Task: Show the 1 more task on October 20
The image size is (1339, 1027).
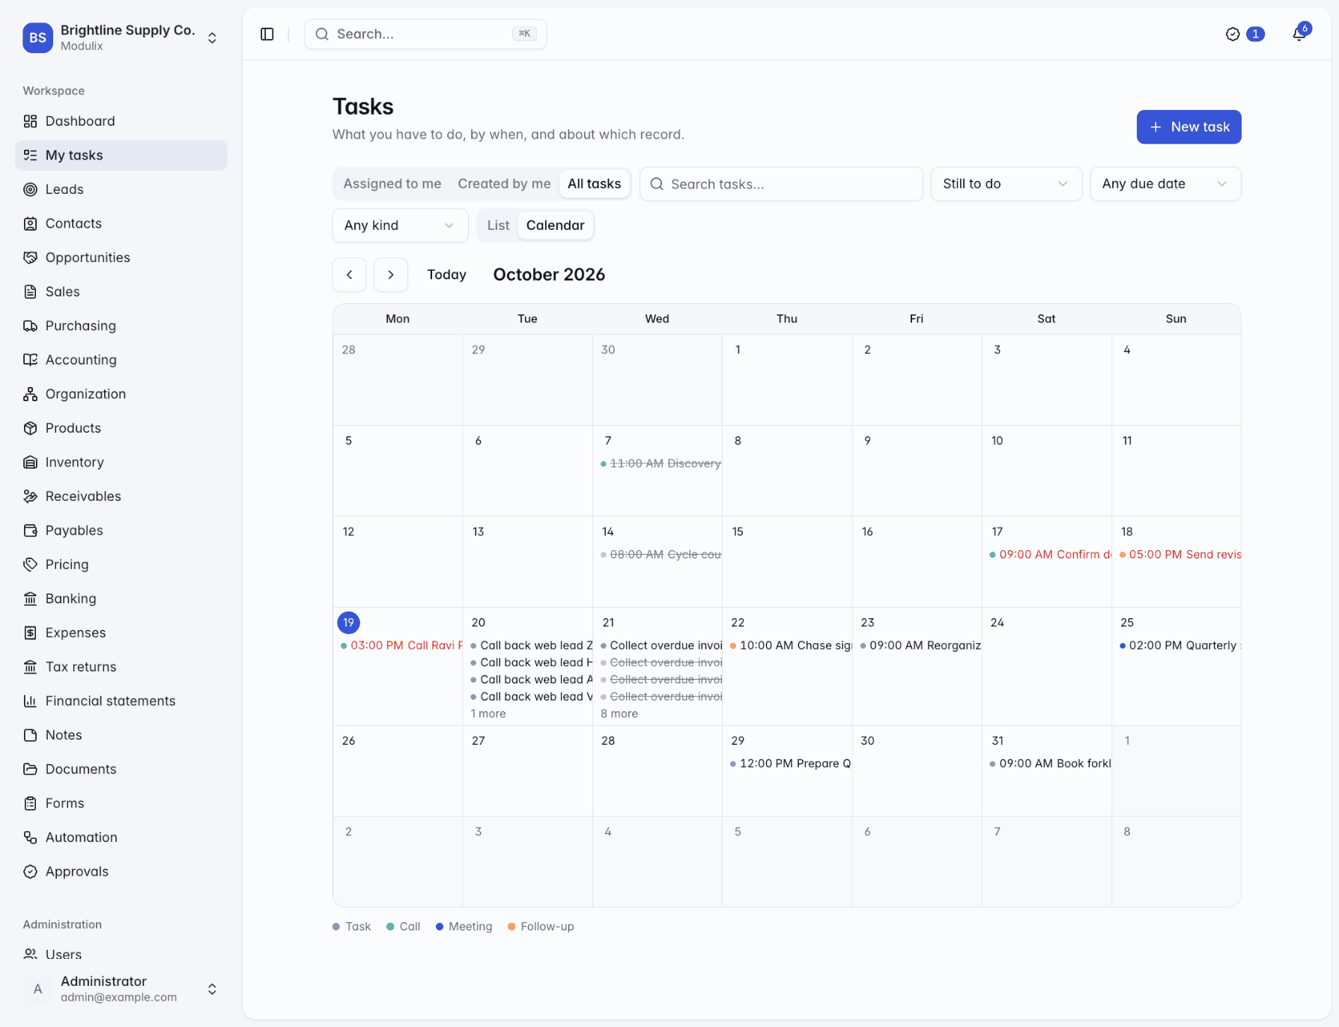Action: click(x=488, y=714)
